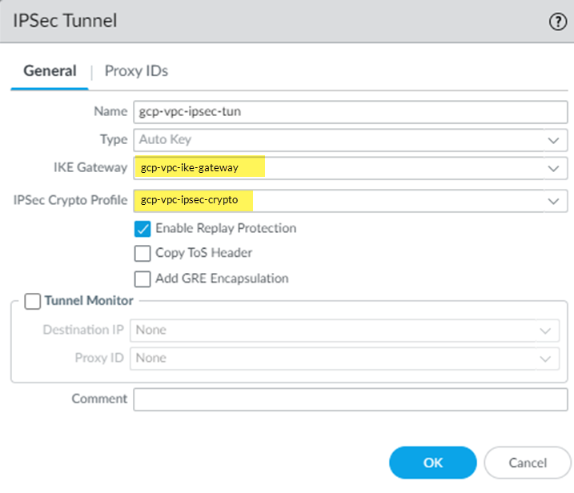
Task: Switch to the General tab
Action: pyautogui.click(x=50, y=71)
